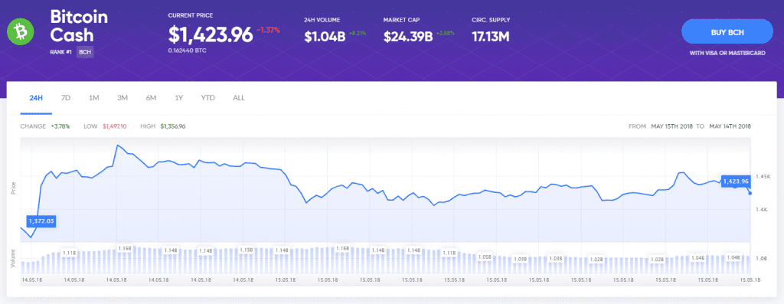Click the 1.15B volume bar label
This screenshot has height=304, width=784.
point(246,250)
